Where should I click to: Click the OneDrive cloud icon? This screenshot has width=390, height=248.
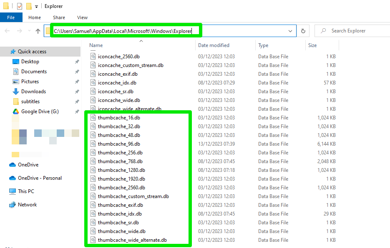point(13,164)
